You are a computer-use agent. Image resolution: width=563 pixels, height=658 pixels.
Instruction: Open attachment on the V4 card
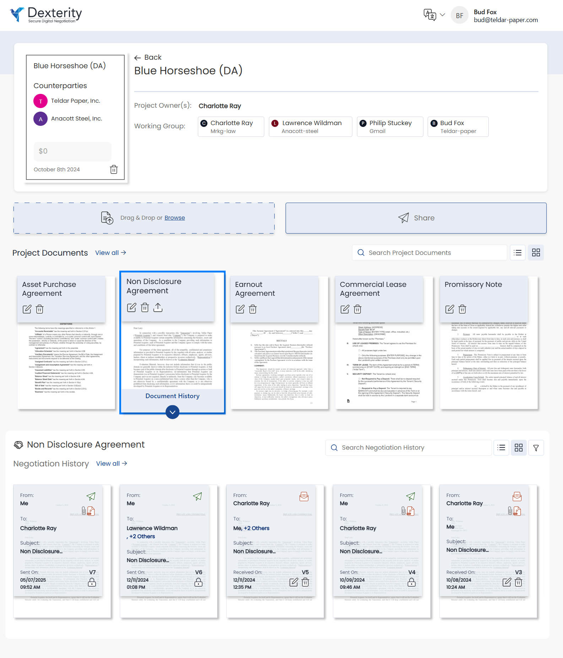point(408,511)
